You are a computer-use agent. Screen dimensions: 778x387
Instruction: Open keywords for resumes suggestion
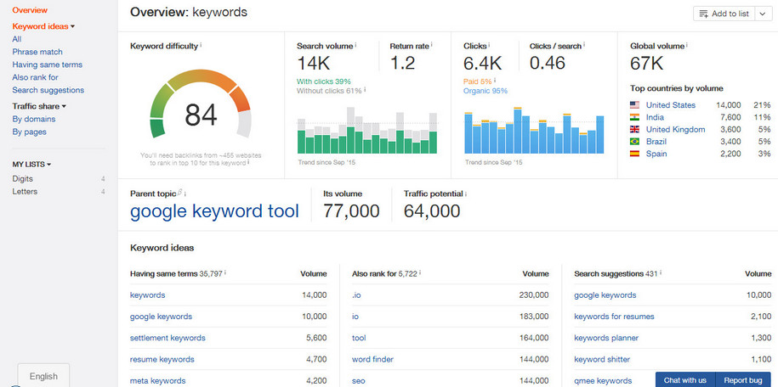614,317
